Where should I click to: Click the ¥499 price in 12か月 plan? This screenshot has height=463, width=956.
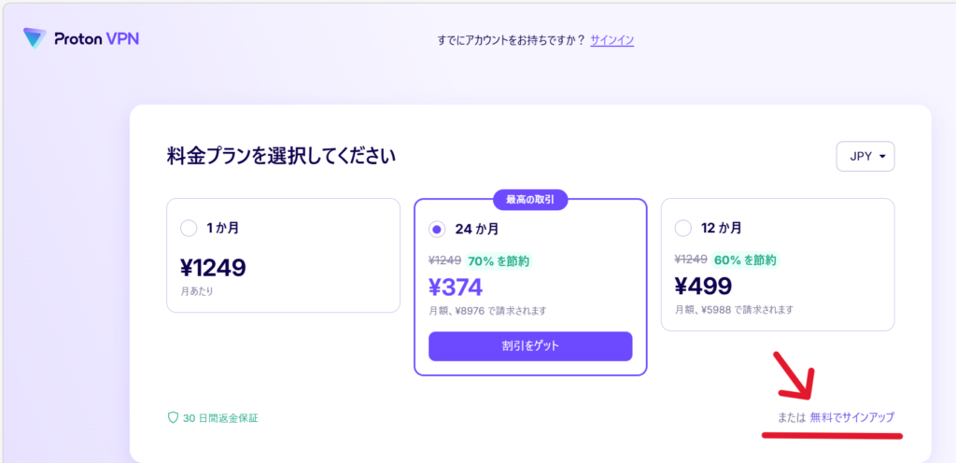pyautogui.click(x=702, y=286)
